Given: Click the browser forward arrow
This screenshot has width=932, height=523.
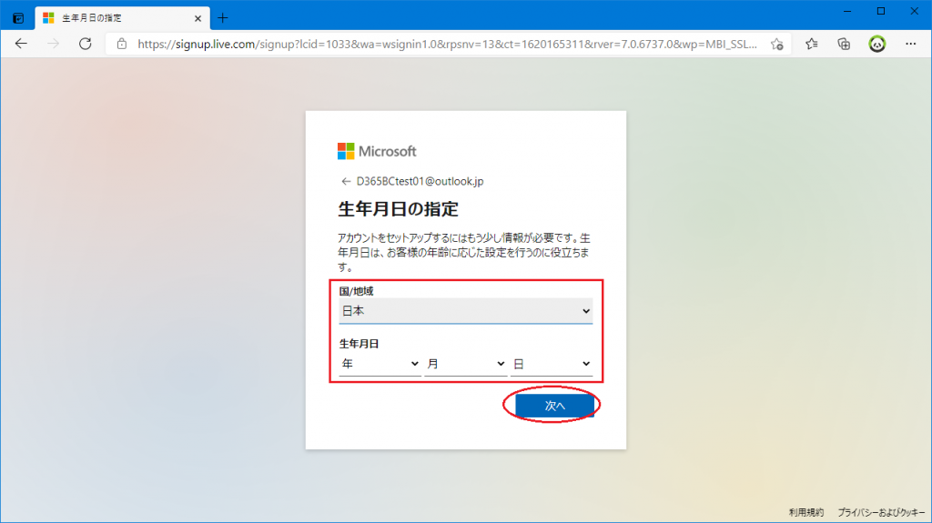Looking at the screenshot, I should tap(53, 44).
